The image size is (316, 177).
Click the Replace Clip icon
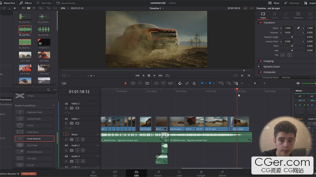[171, 83]
